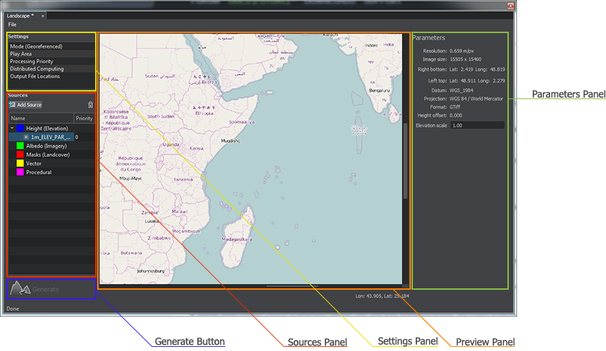606x351 pixels.
Task: Select the blue Height (Elevation) color swatch
Action: pos(21,128)
